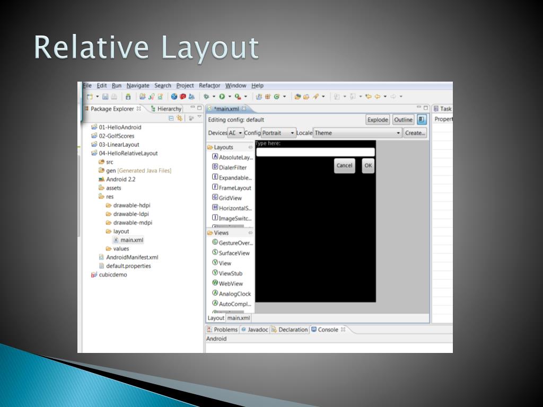Click the main.xml file icon in tree

116,240
